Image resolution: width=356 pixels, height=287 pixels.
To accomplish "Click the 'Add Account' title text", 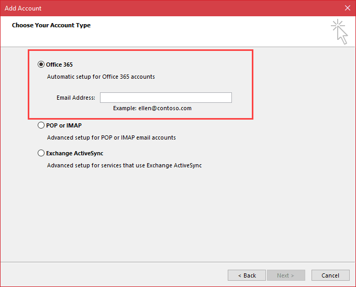I will (x=23, y=8).
